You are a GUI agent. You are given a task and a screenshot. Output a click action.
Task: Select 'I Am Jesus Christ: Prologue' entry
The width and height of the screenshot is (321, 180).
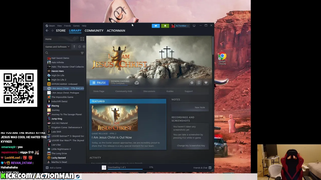pyautogui.click(x=65, y=93)
